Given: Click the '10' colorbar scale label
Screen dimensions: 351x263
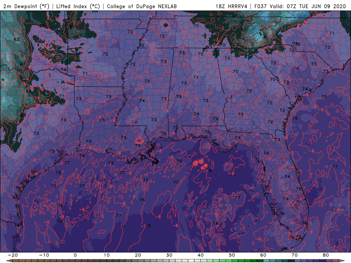Looking at the screenshot, I should point(107,255).
